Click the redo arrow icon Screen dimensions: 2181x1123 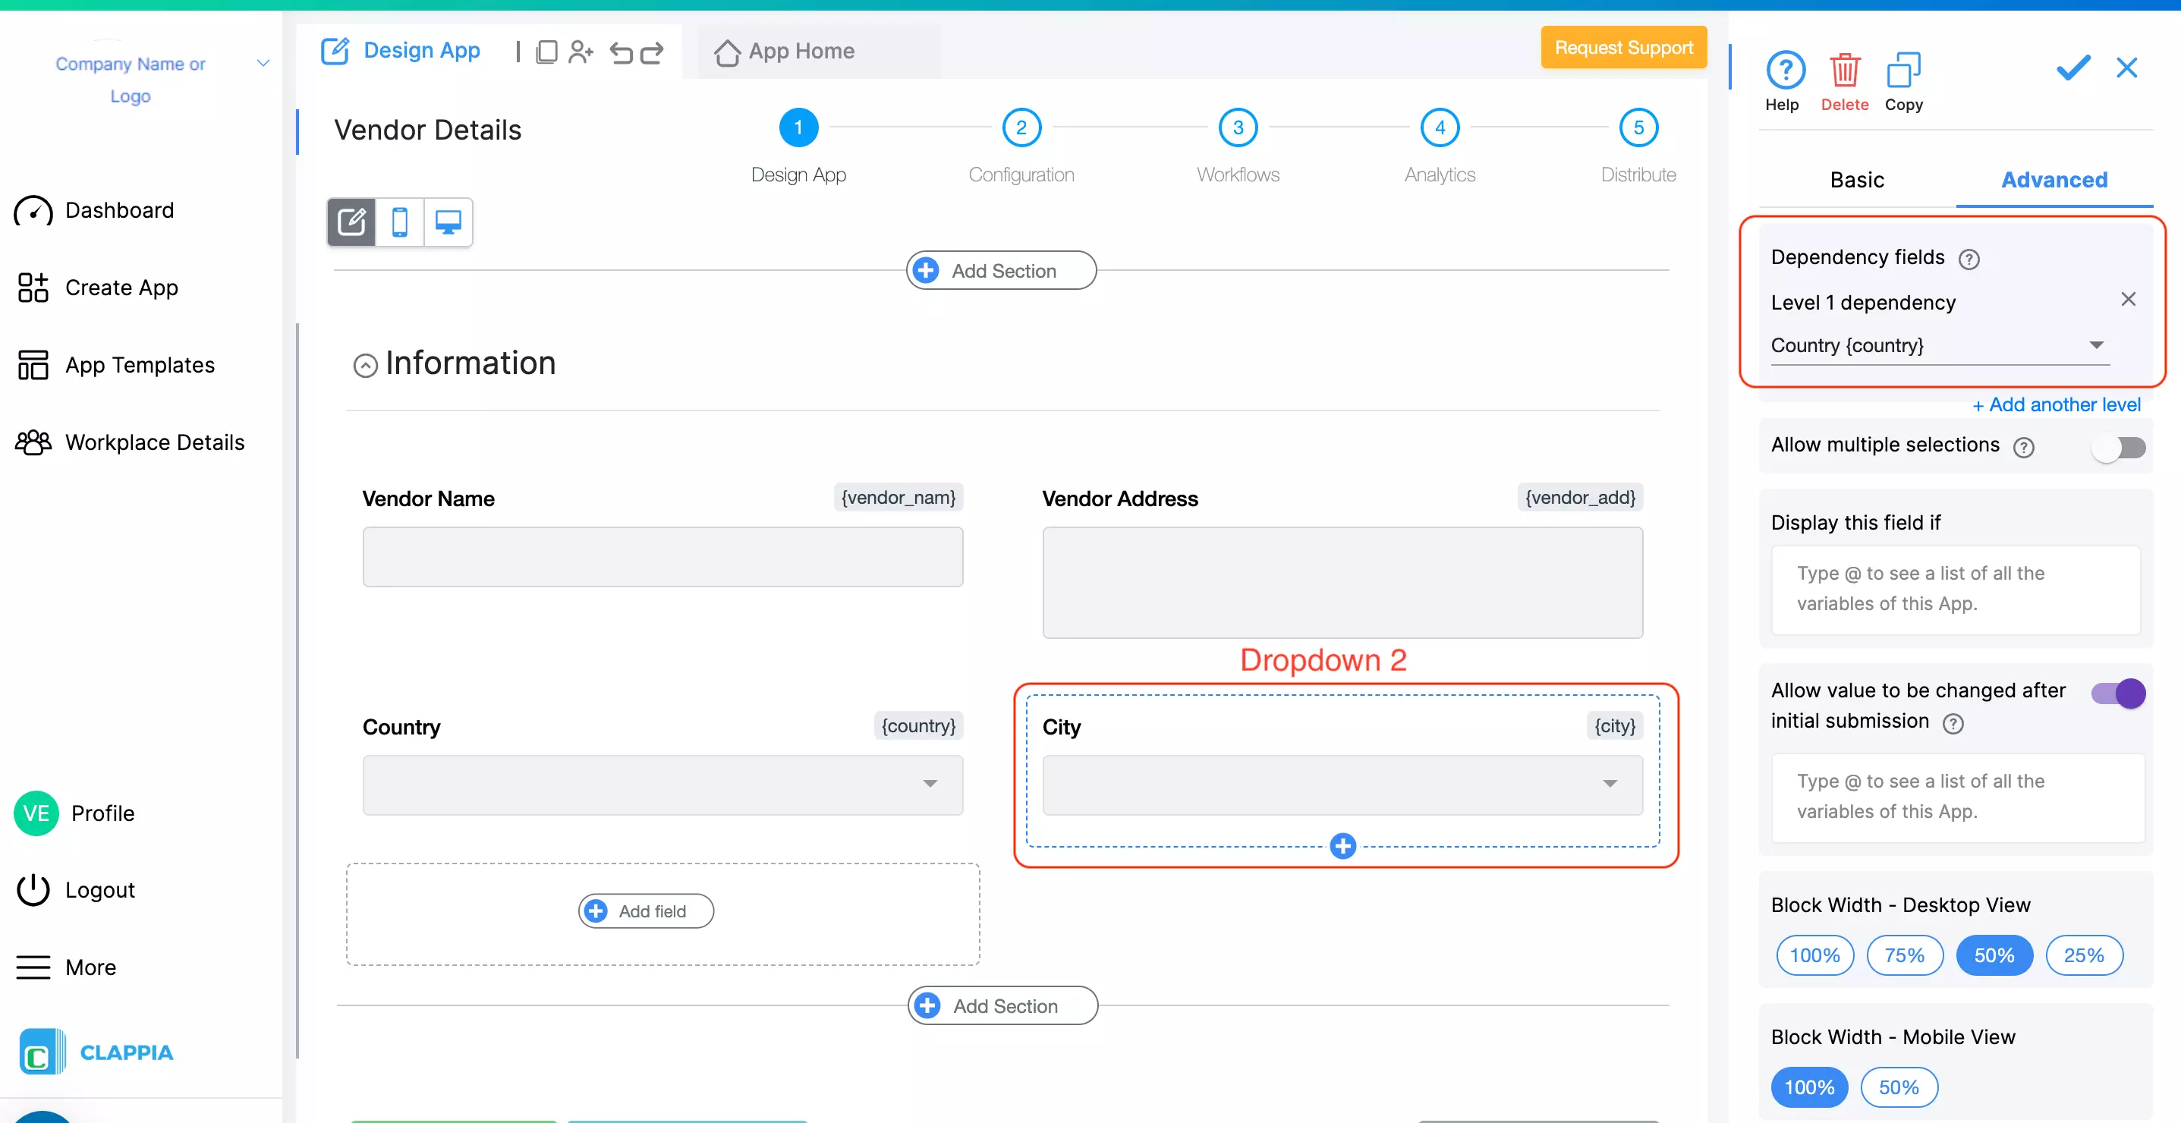652,53
